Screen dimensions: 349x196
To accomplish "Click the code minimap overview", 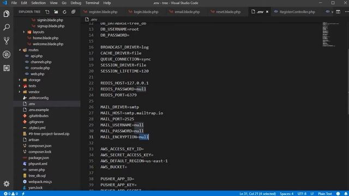I will (x=330, y=34).
